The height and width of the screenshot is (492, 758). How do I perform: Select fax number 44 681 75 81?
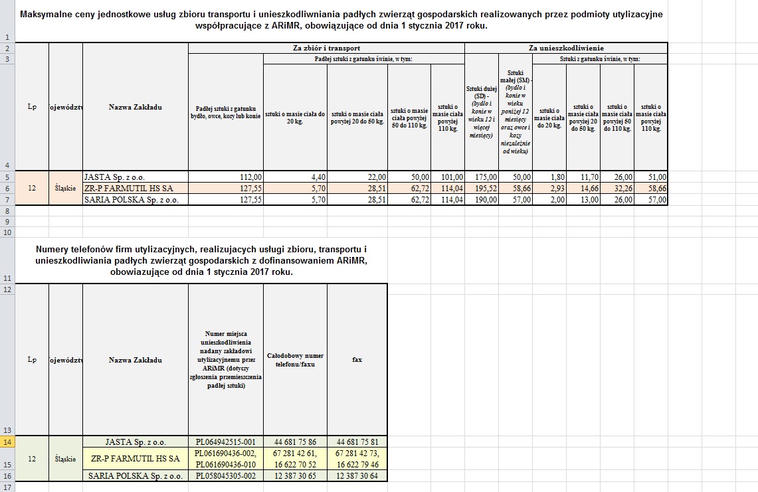(x=357, y=442)
